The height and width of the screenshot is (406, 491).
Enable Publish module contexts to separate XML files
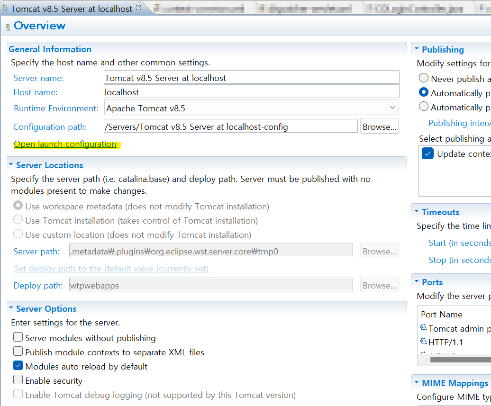[18, 351]
